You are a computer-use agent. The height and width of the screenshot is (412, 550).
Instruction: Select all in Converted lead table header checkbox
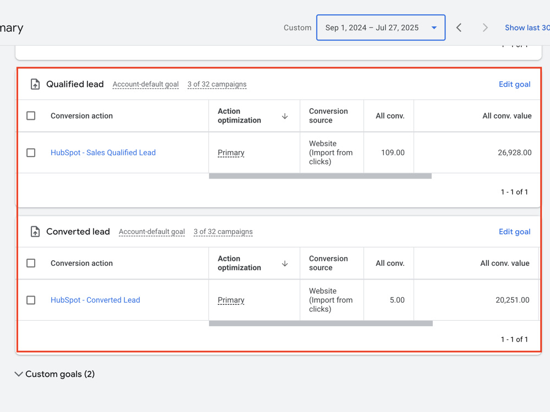pos(31,263)
